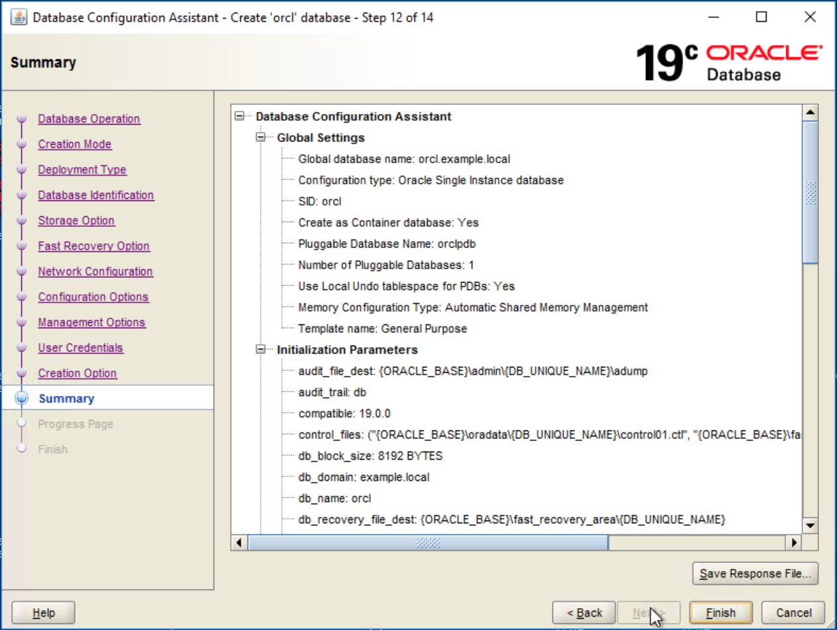Viewport: 837px width, 630px height.
Task: Select Template name: General Purpose row
Action: pos(383,329)
